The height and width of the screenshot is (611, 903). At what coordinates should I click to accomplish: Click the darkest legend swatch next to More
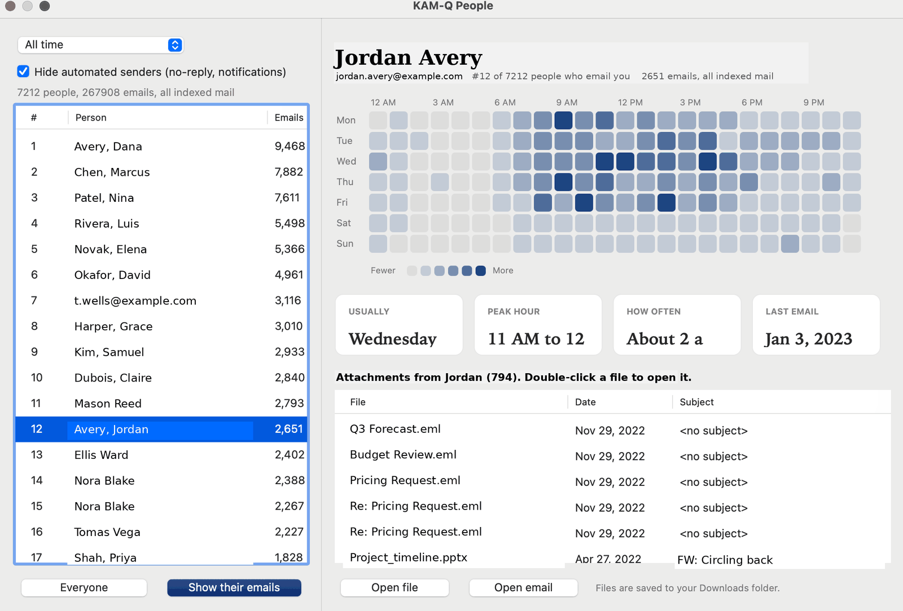(x=481, y=271)
